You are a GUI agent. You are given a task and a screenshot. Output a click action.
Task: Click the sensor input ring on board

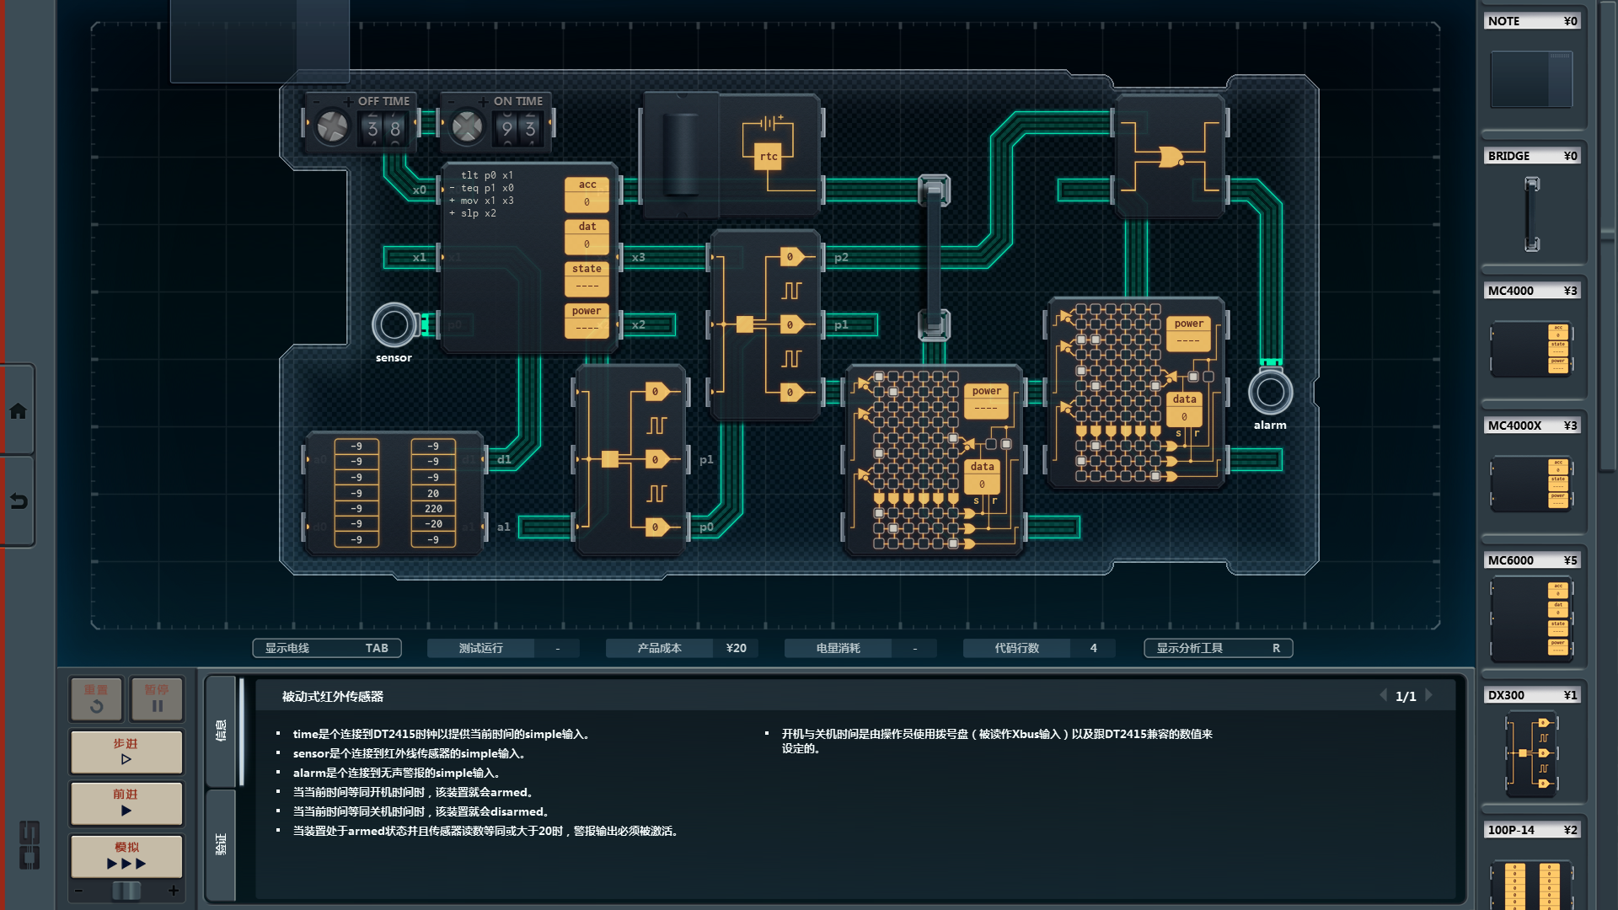click(x=394, y=325)
